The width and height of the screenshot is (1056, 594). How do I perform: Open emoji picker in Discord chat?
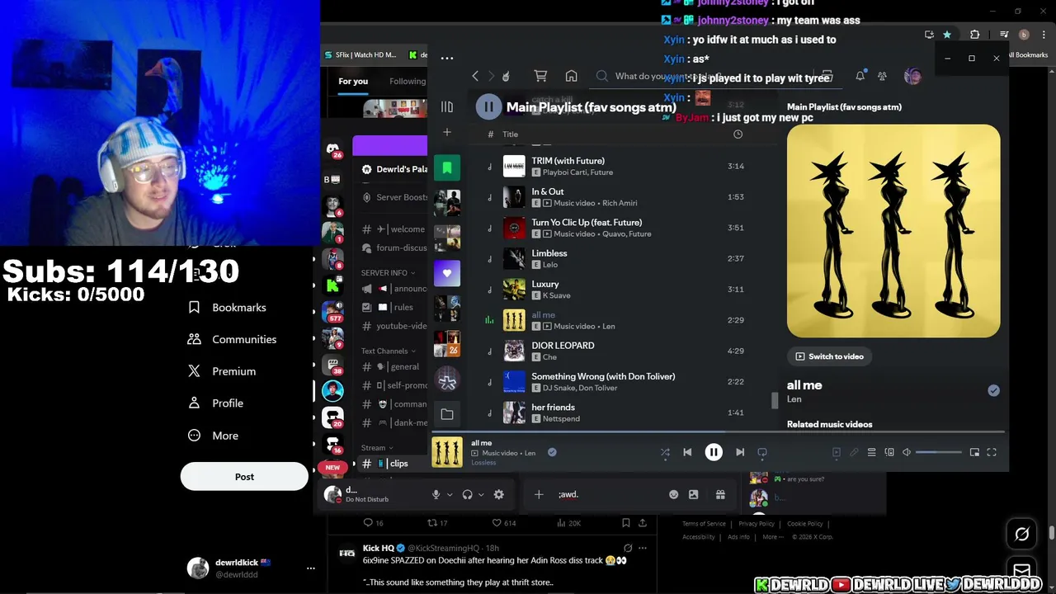pyautogui.click(x=673, y=494)
